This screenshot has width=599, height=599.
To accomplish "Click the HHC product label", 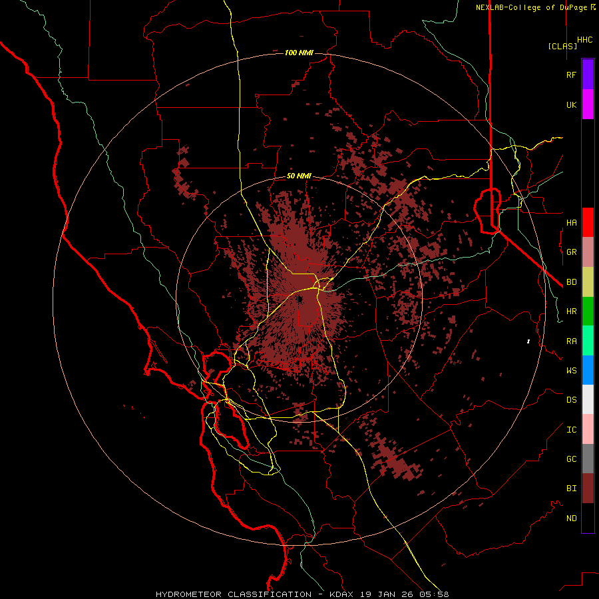I will tap(585, 40).
